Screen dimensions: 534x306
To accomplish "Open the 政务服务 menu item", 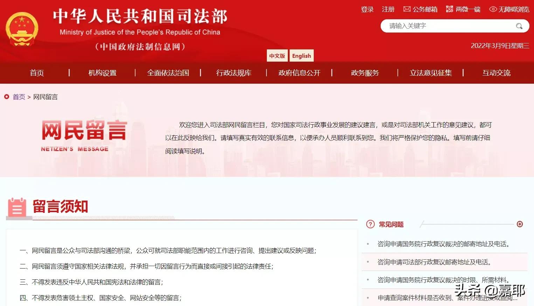I will pos(365,73).
